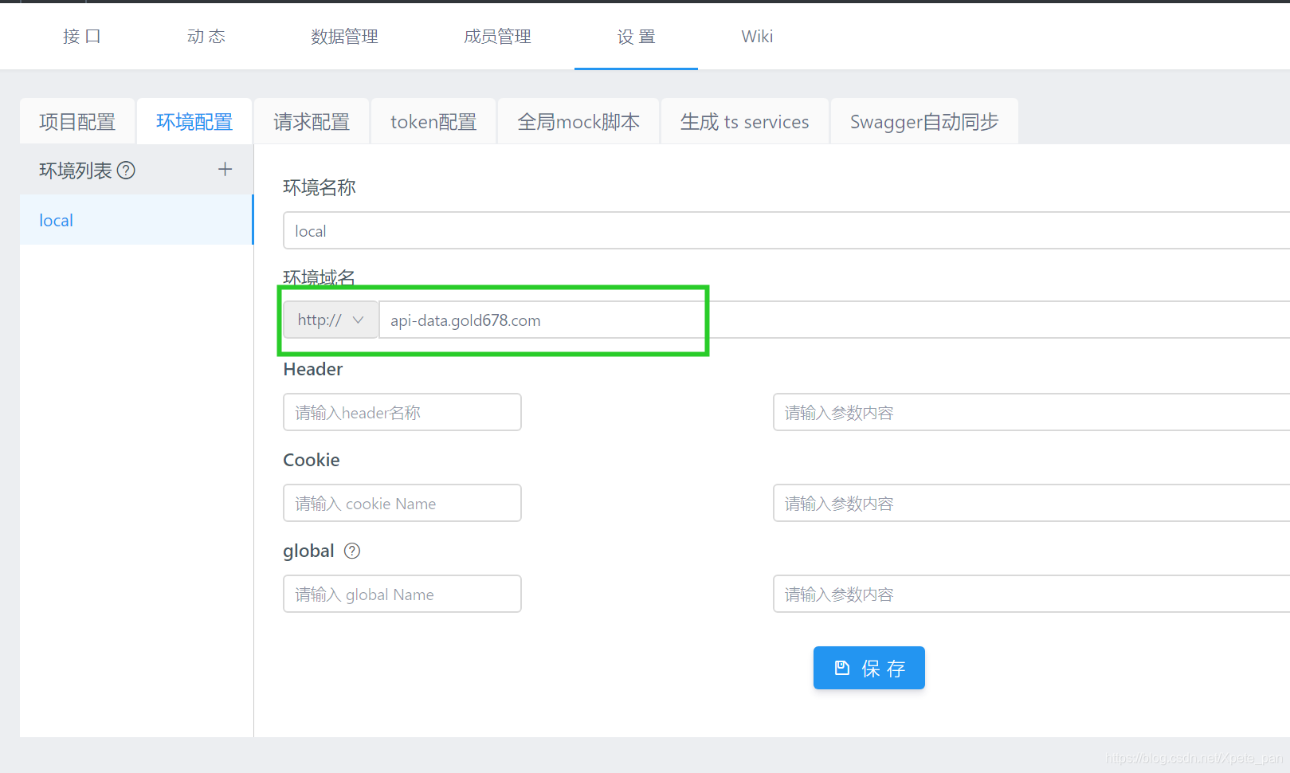Expand the protocol selector chevron
This screenshot has width=1290, height=773.
(x=358, y=320)
